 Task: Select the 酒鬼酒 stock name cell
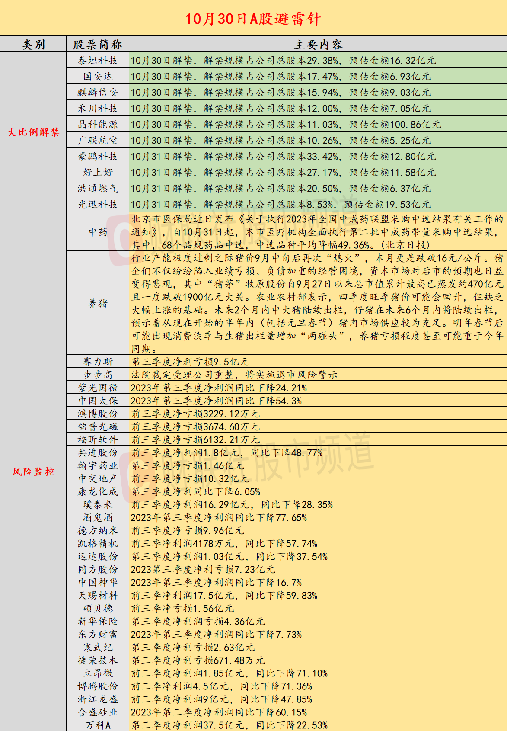[98, 517]
